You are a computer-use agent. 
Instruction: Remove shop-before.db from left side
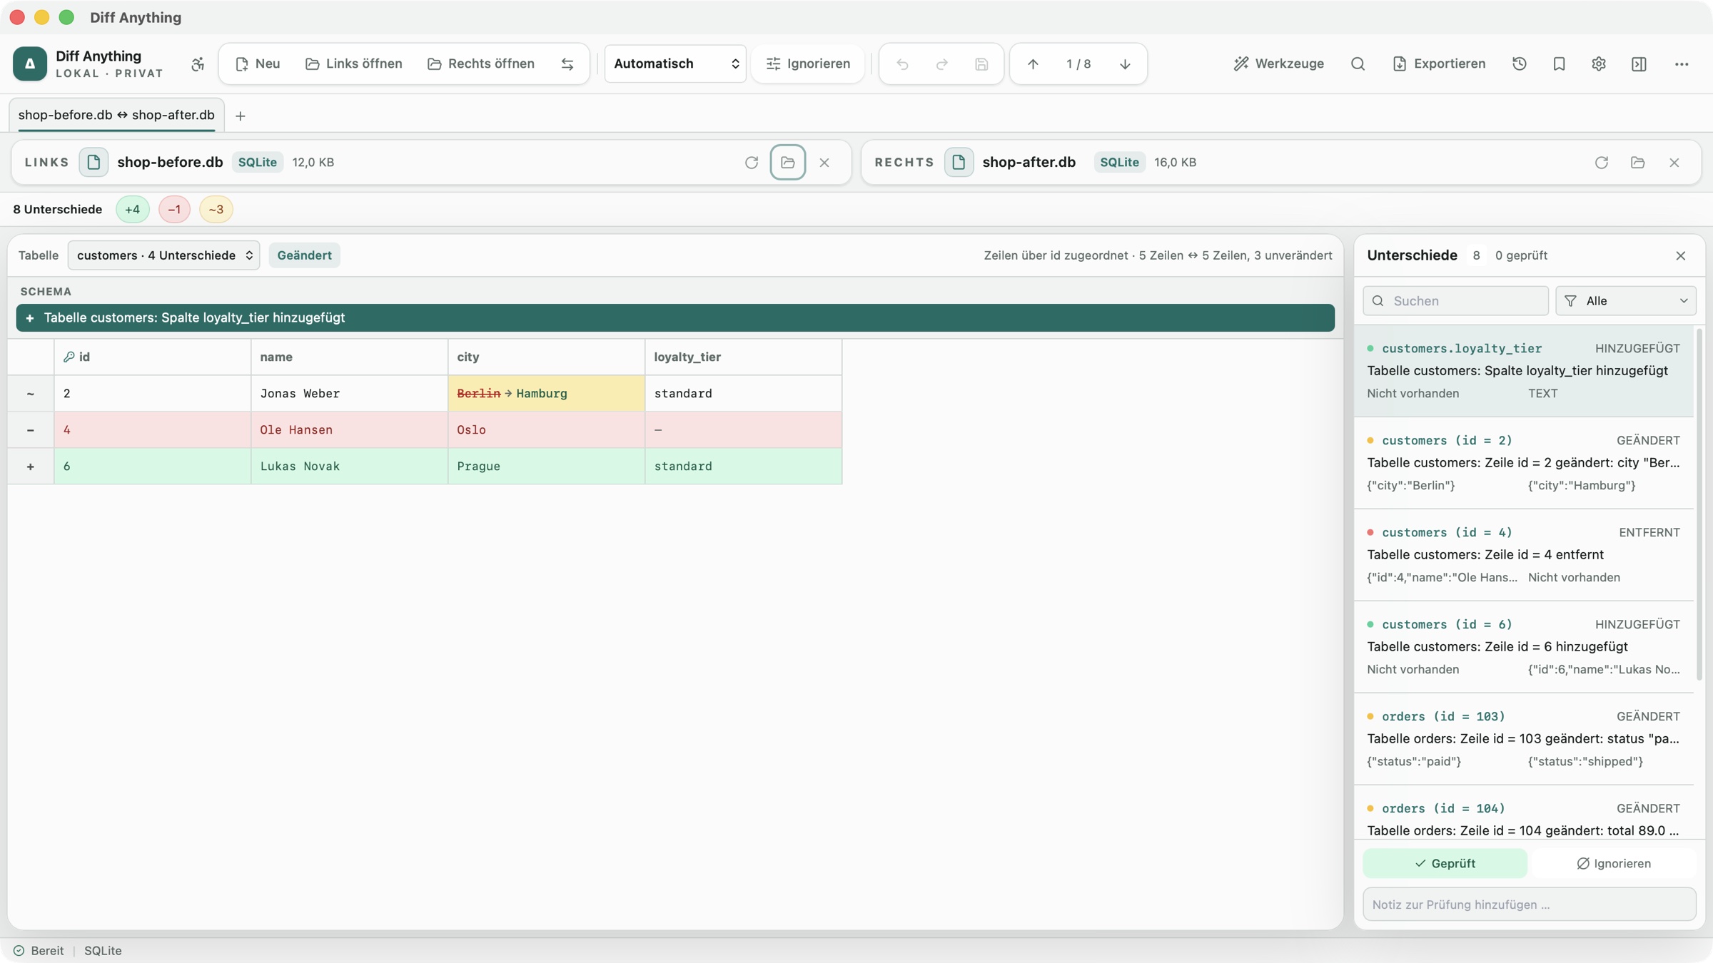tap(824, 163)
